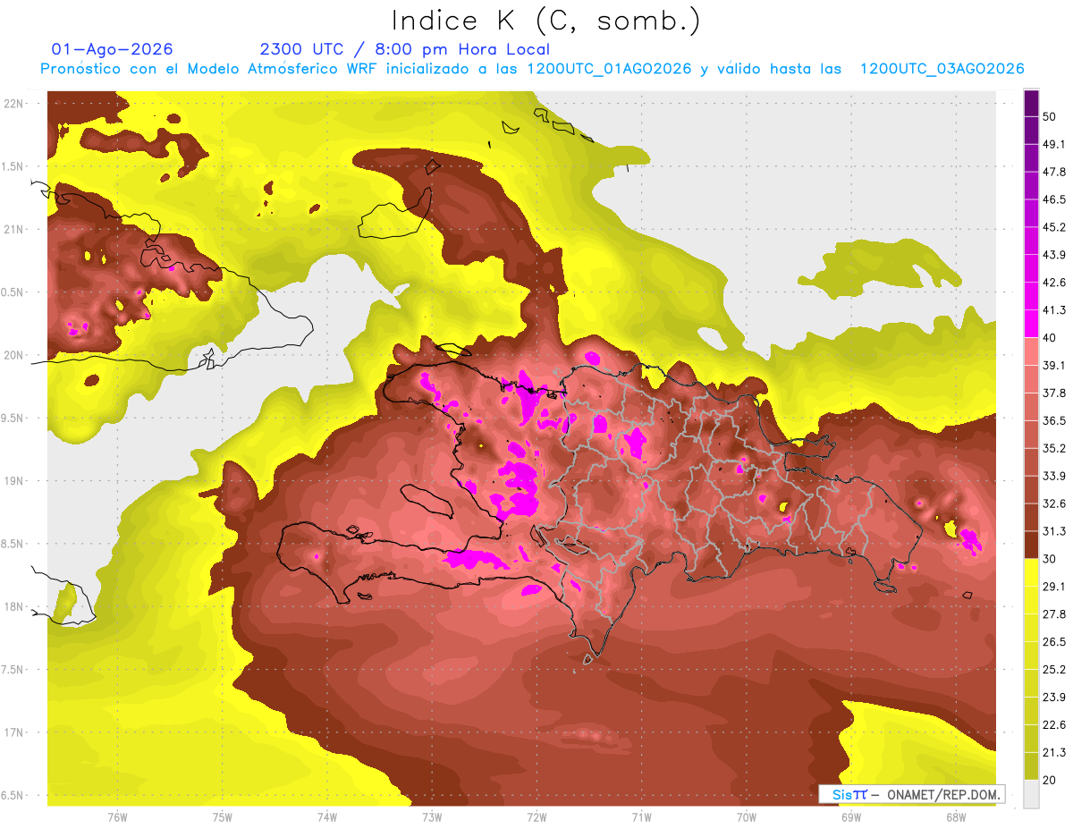Viewport: 1073px width, 829px height.
Task: Click the '18N' latitude axis label
Action: tap(14, 606)
